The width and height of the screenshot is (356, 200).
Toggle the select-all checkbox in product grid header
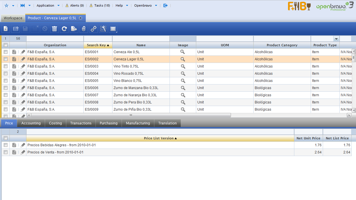coord(5,45)
